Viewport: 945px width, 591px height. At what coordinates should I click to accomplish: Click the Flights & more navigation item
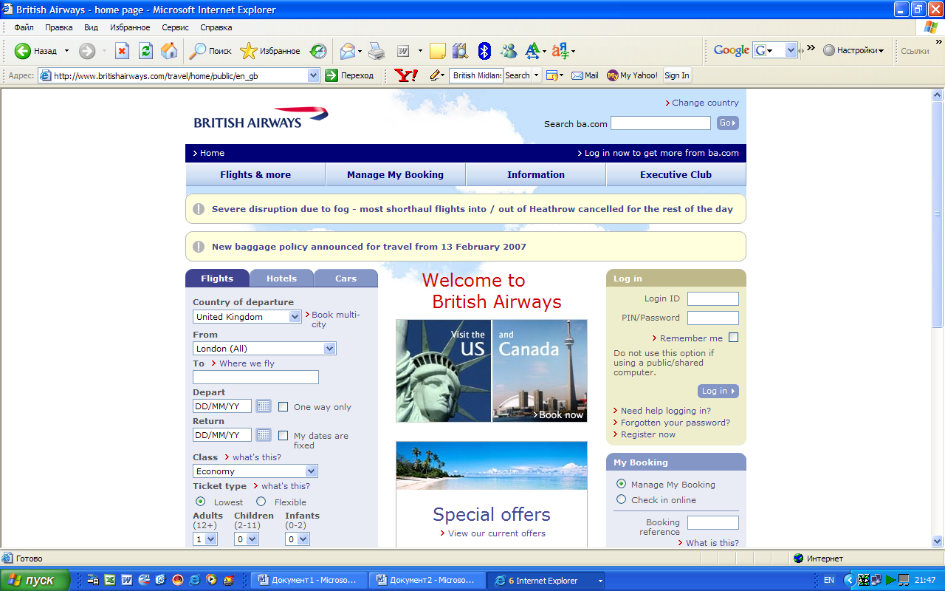click(x=255, y=175)
